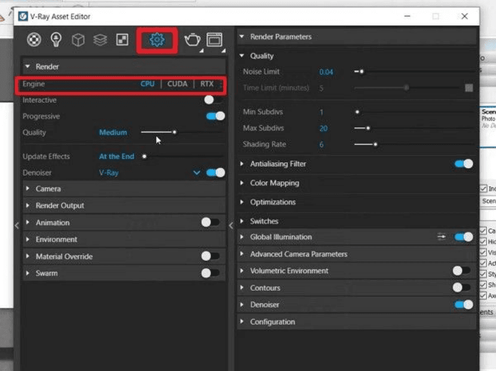Click the Shading Rate slider handle
Screen dimensions: 496x371
(375, 144)
